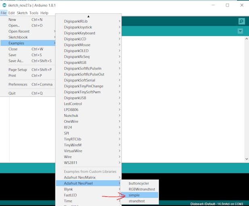Image resolution: width=249 pixels, height=206 pixels.
Task: Choose Quit in the File menu
Action: click(x=28, y=93)
